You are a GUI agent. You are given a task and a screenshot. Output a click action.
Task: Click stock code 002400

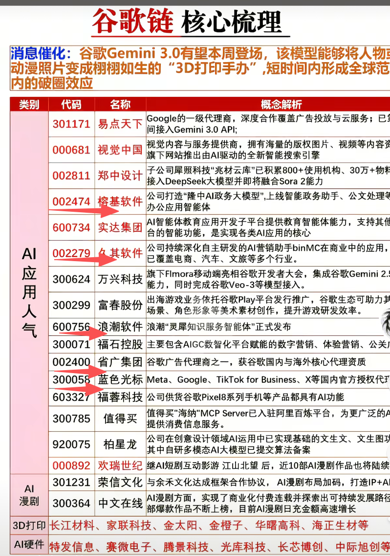click(x=71, y=362)
